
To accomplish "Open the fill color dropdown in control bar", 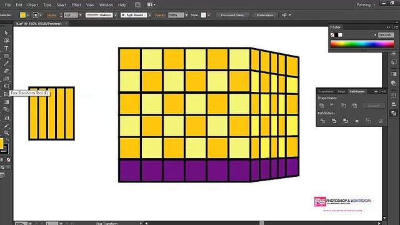I will click(27, 15).
